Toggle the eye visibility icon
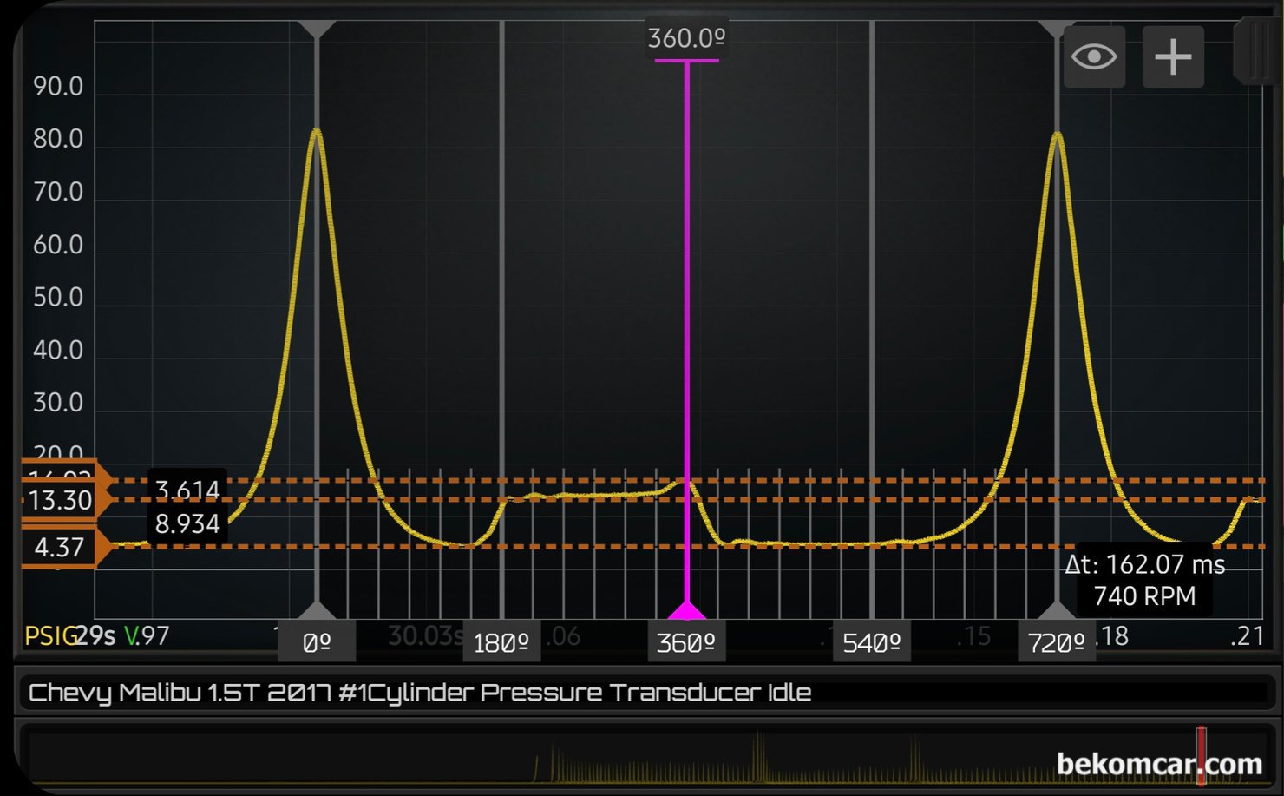1284x796 pixels. [1093, 57]
